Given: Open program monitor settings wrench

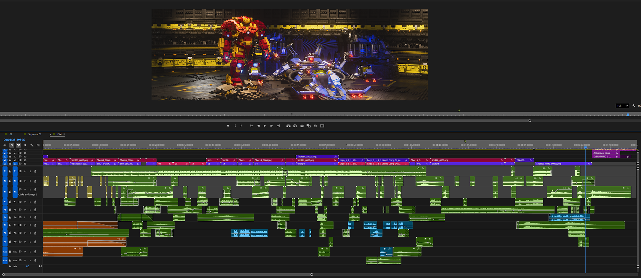Looking at the screenshot, I should [634, 106].
